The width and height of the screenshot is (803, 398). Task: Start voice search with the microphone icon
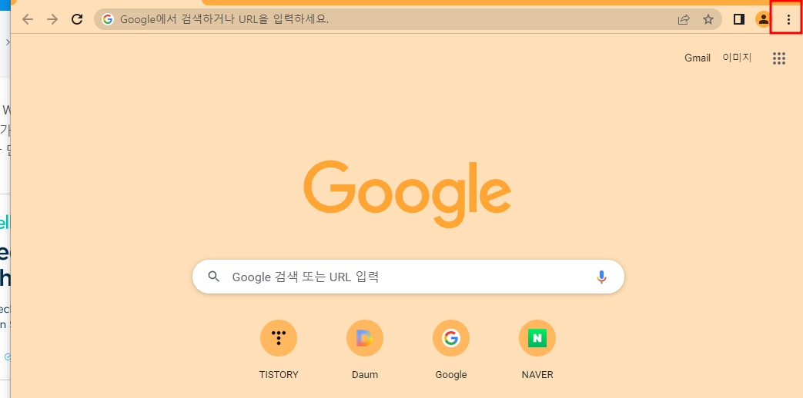pyautogui.click(x=602, y=277)
